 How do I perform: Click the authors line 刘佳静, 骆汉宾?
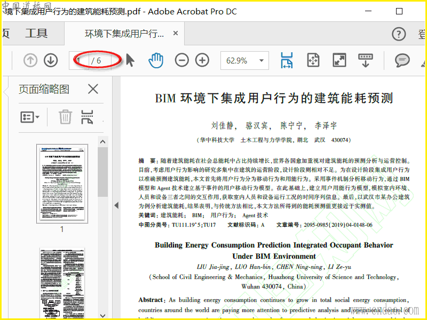(x=274, y=125)
